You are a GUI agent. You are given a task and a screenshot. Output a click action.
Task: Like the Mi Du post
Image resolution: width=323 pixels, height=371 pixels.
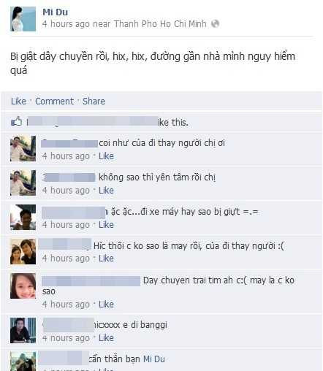tap(18, 102)
